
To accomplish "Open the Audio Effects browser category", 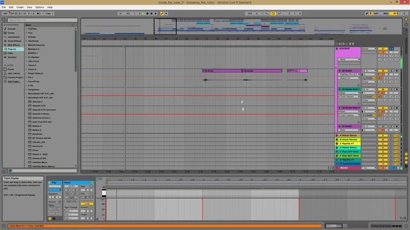I will (14, 41).
